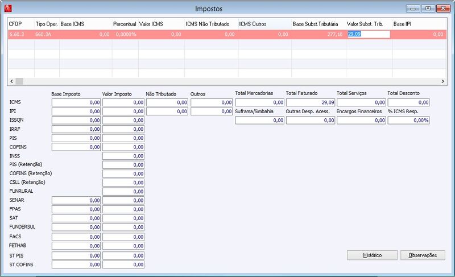
Task: Focus the FUNRURAL value field
Action: tap(123, 192)
